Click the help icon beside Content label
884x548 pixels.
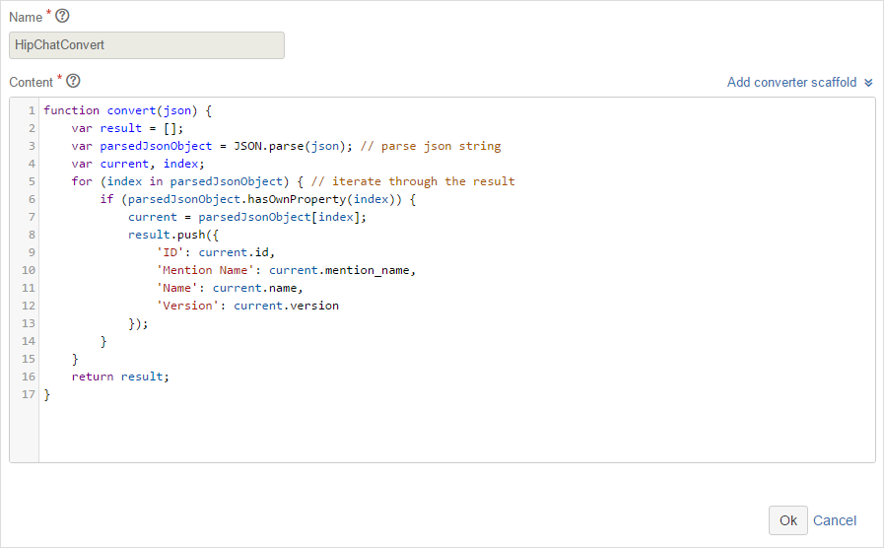pos(73,81)
